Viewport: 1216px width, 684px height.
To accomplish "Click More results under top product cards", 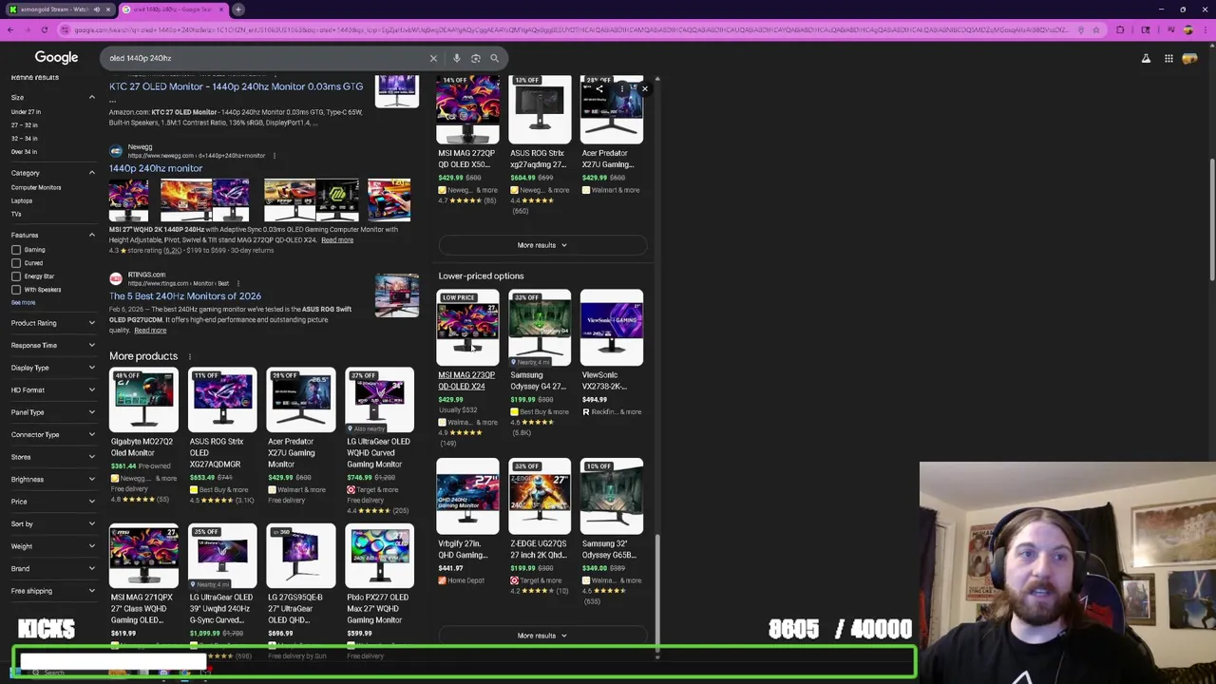I will [x=541, y=245].
